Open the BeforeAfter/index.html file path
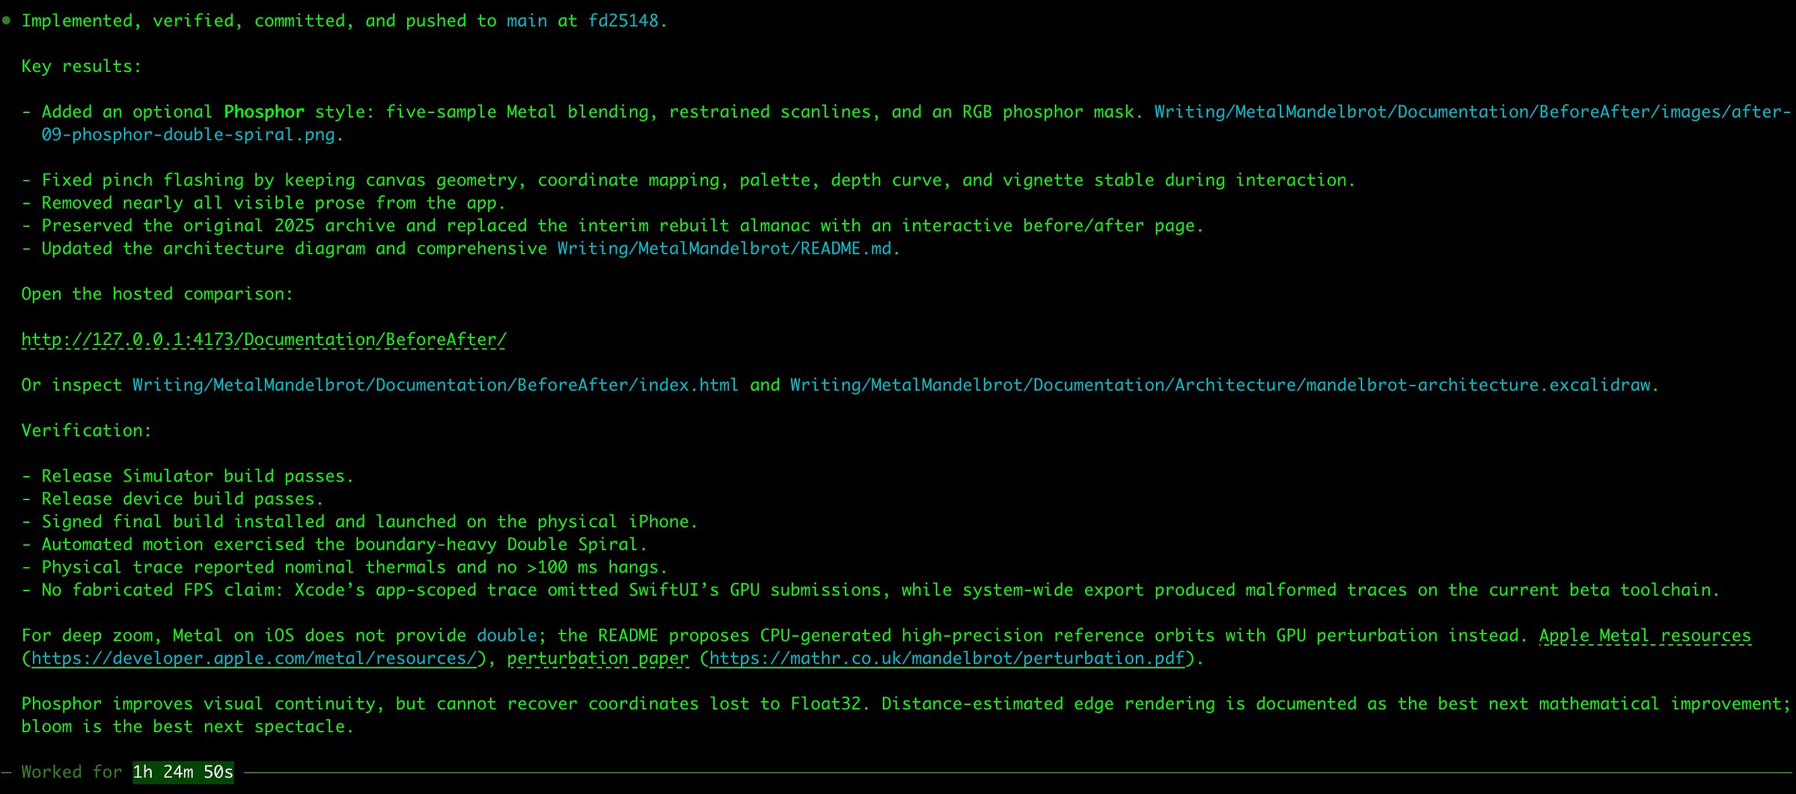The width and height of the screenshot is (1796, 794). click(436, 385)
